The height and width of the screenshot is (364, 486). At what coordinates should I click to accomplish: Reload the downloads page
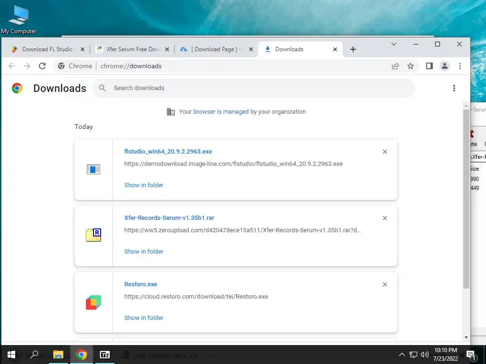42,66
